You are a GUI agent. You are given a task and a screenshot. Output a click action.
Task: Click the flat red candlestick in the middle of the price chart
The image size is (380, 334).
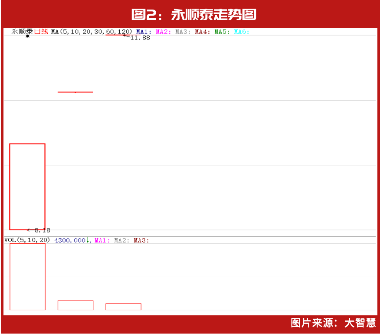pos(75,92)
